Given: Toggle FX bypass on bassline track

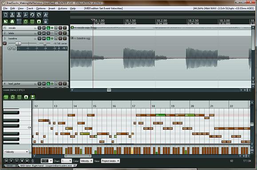Looking at the screenshot, I should click(52, 39).
